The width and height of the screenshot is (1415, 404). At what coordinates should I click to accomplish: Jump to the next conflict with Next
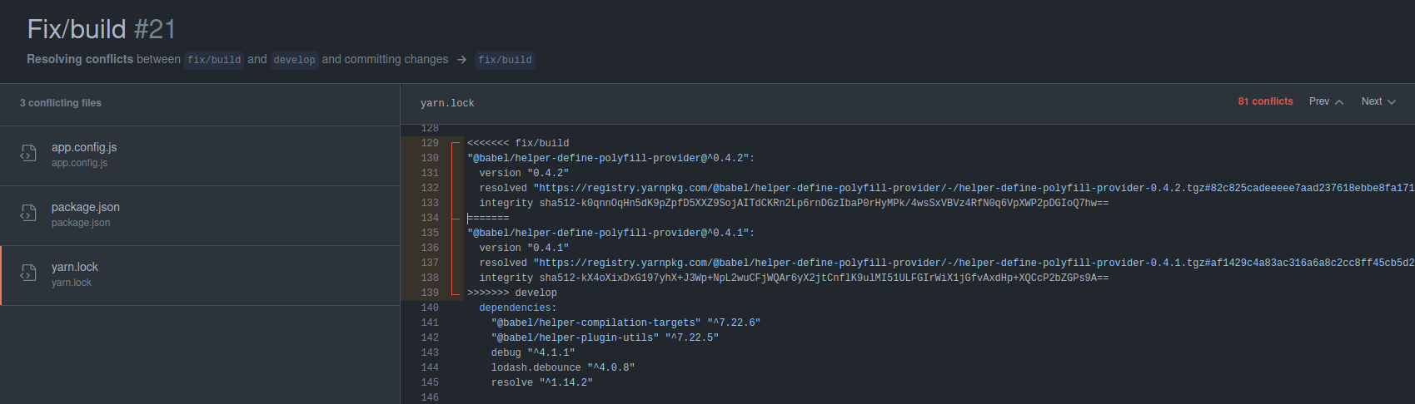(1378, 101)
